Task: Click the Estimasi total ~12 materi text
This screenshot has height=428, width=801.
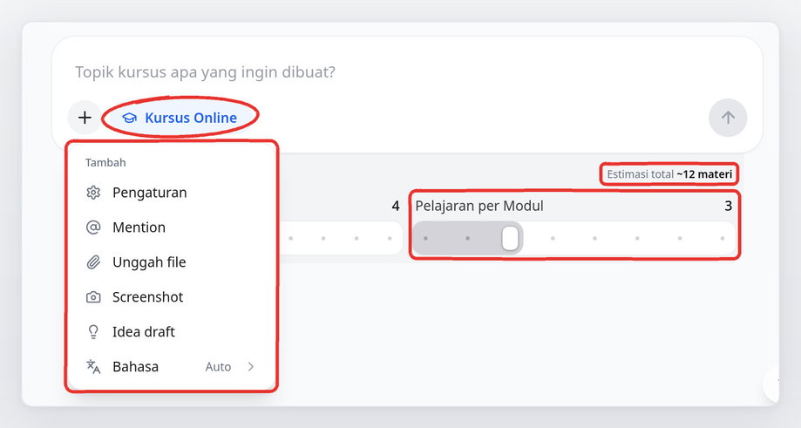Action: tap(669, 174)
